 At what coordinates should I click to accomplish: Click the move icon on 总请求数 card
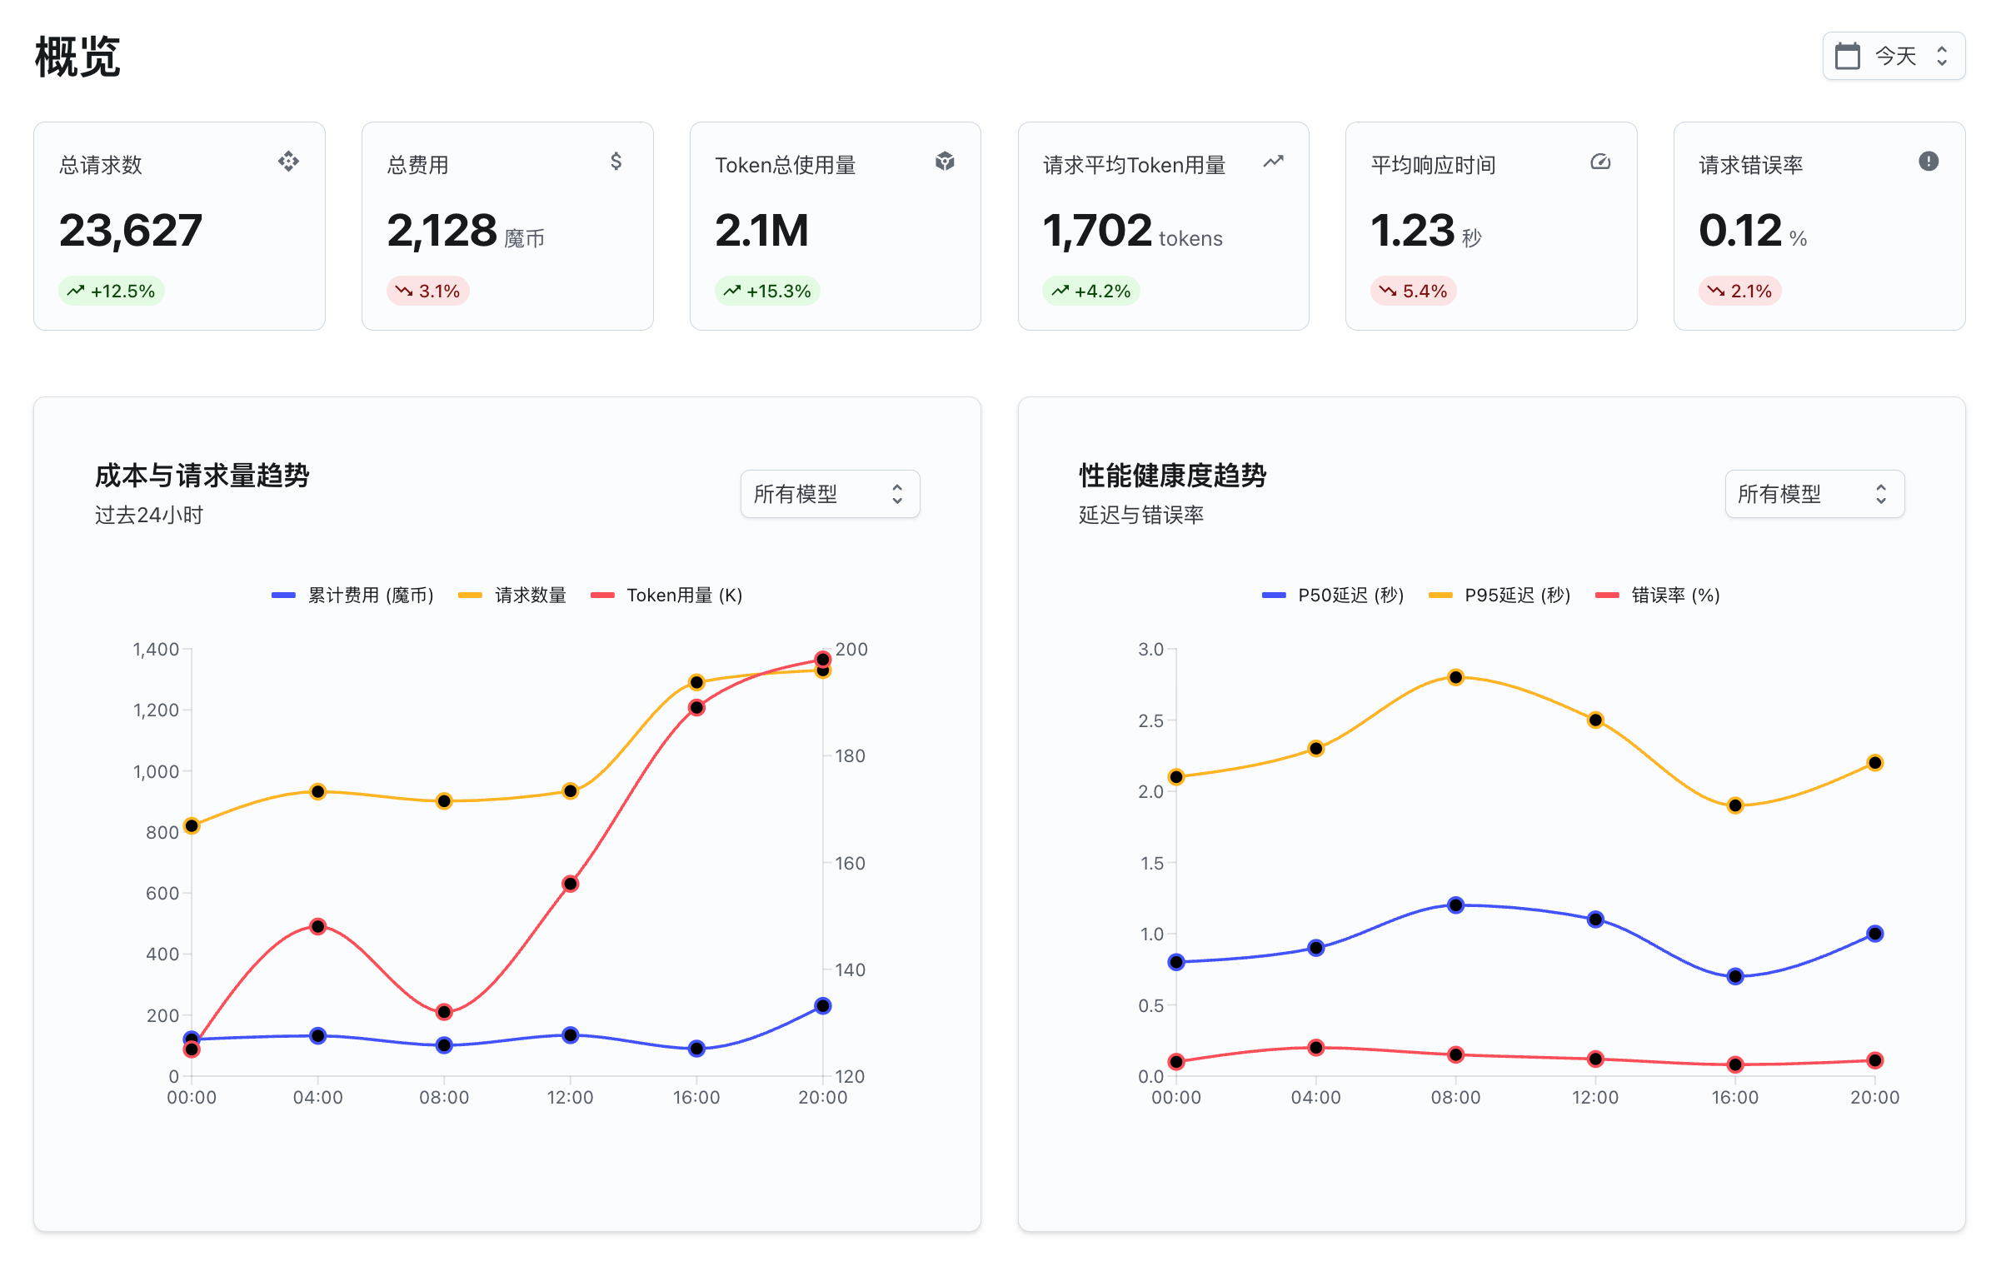point(288,162)
